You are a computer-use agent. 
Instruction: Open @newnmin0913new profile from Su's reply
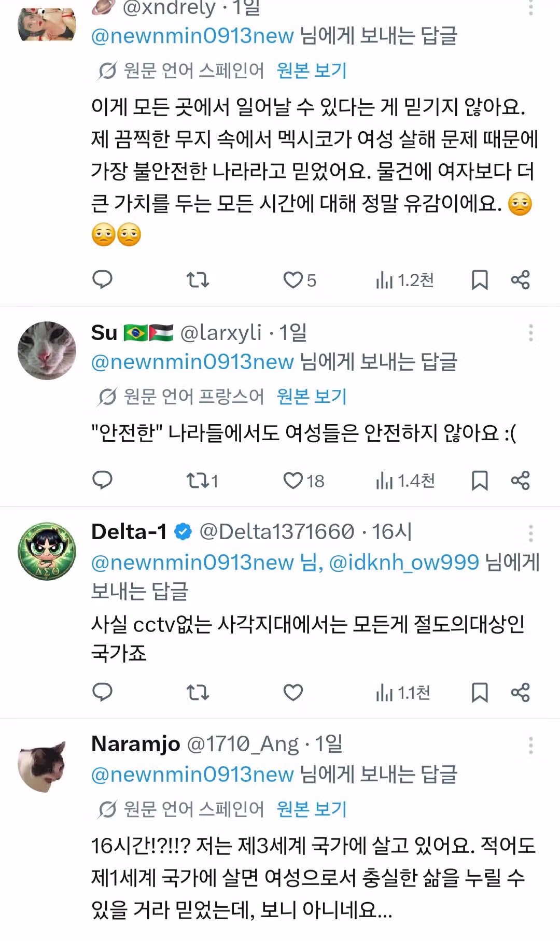click(x=192, y=361)
